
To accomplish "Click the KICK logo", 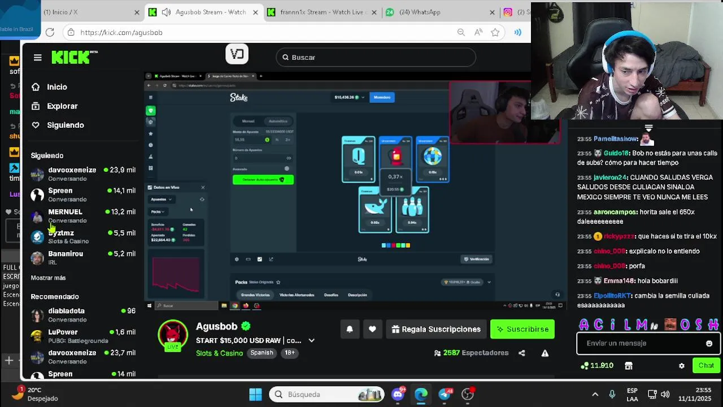I will click(x=74, y=57).
